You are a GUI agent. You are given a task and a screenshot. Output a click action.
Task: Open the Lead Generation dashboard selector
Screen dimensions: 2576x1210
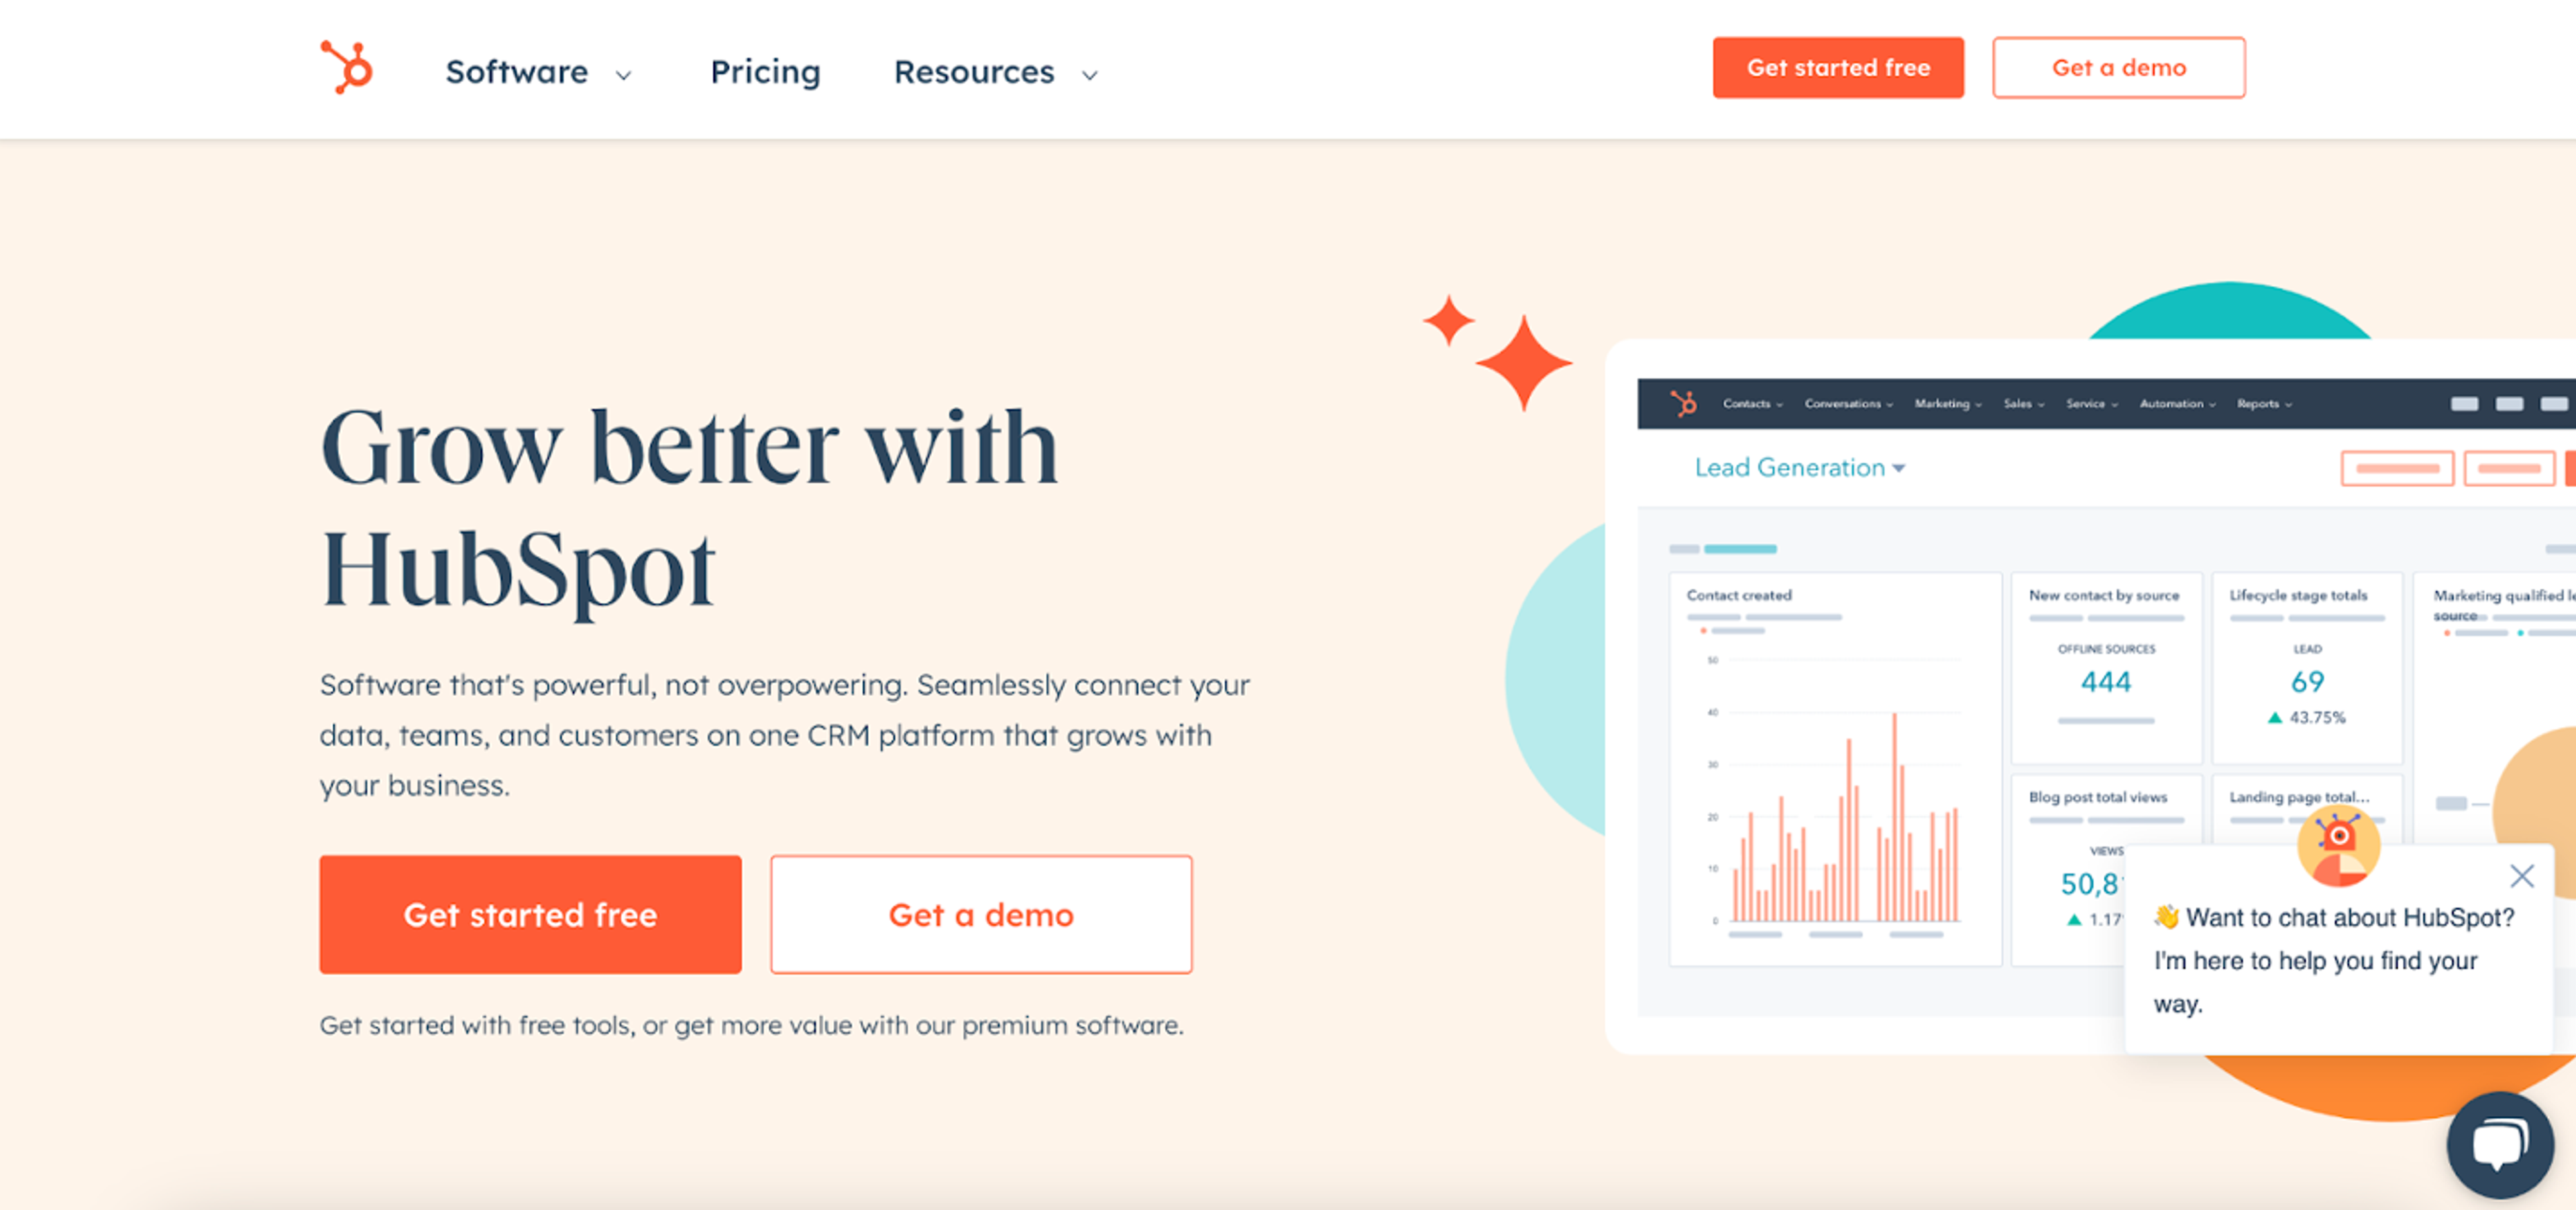1799,468
